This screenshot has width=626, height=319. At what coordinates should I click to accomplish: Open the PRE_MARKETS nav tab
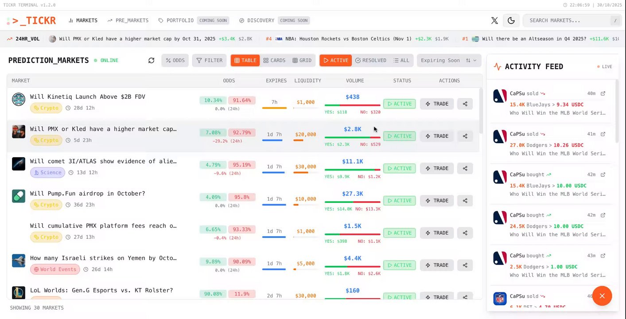click(128, 20)
